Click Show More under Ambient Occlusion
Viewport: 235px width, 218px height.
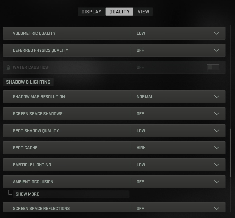click(x=28, y=194)
